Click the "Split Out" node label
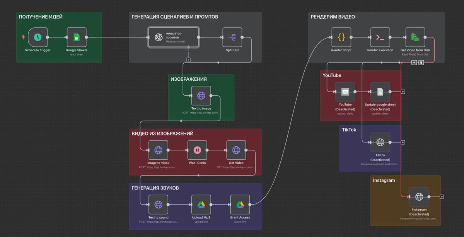The height and width of the screenshot is (237, 464). (x=232, y=50)
